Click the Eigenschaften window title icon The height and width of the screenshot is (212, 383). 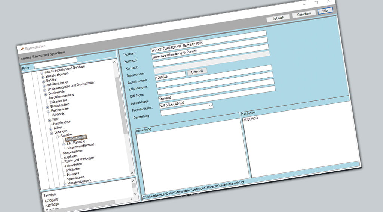(x=22, y=49)
